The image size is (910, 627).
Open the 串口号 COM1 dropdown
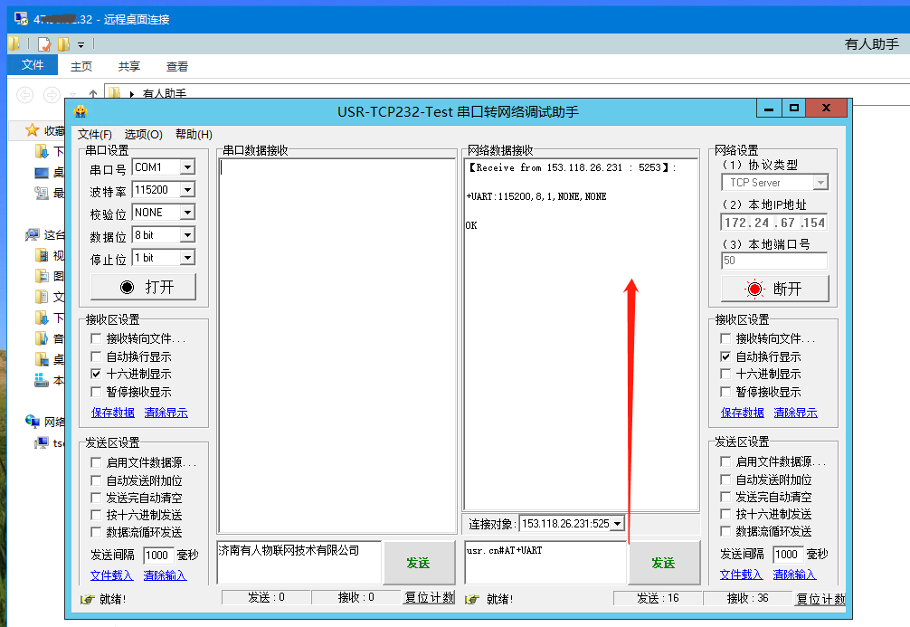[x=187, y=167]
